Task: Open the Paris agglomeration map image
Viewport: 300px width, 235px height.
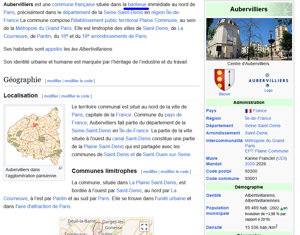Action: pos(34,135)
